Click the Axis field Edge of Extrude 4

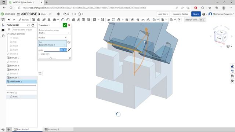coord(52,44)
